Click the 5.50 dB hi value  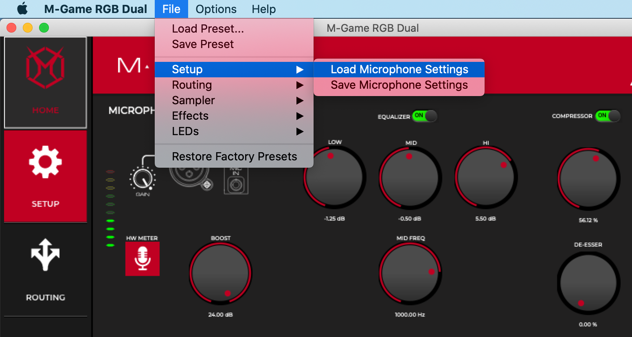click(x=485, y=219)
